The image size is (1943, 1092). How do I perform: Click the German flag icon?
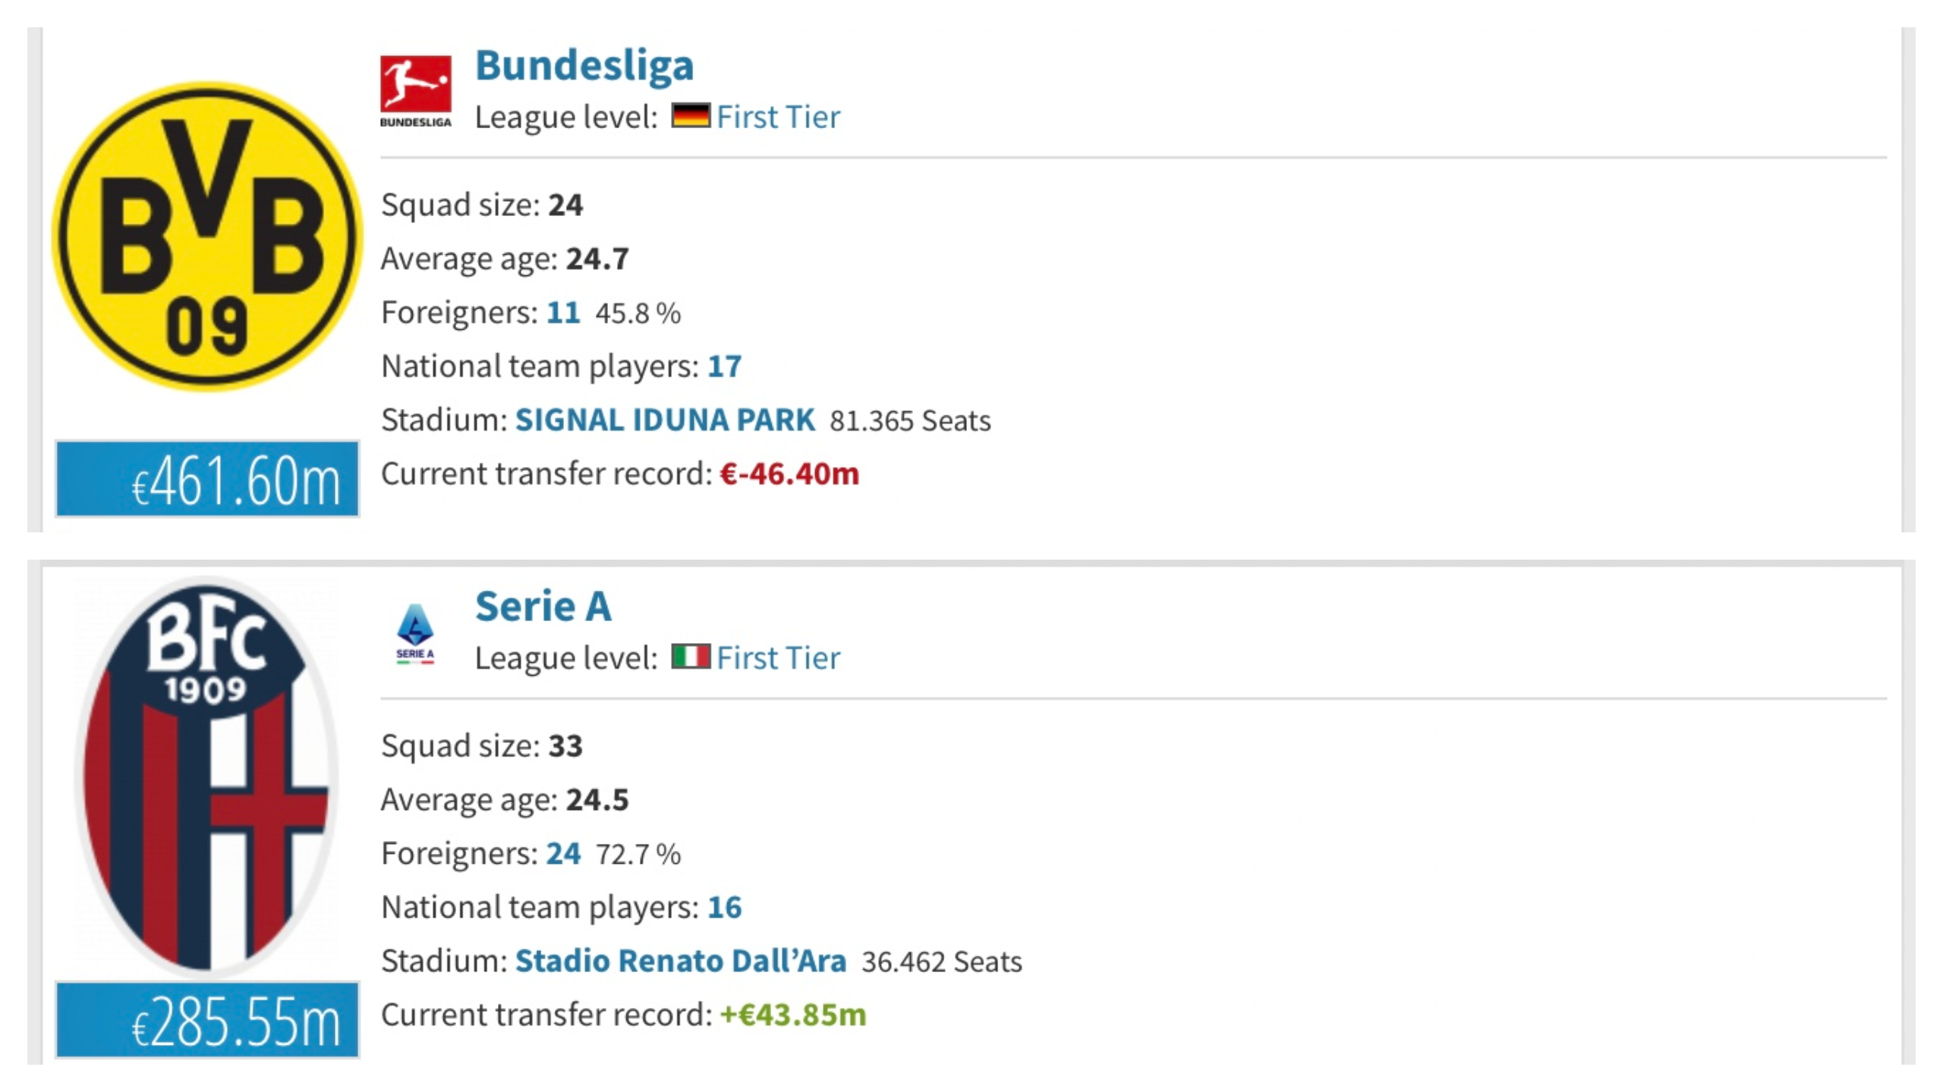(x=691, y=116)
